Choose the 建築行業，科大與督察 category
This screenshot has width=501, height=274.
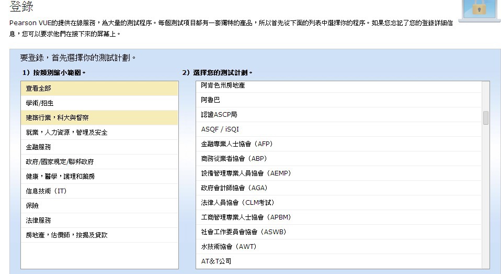pyautogui.click(x=99, y=118)
